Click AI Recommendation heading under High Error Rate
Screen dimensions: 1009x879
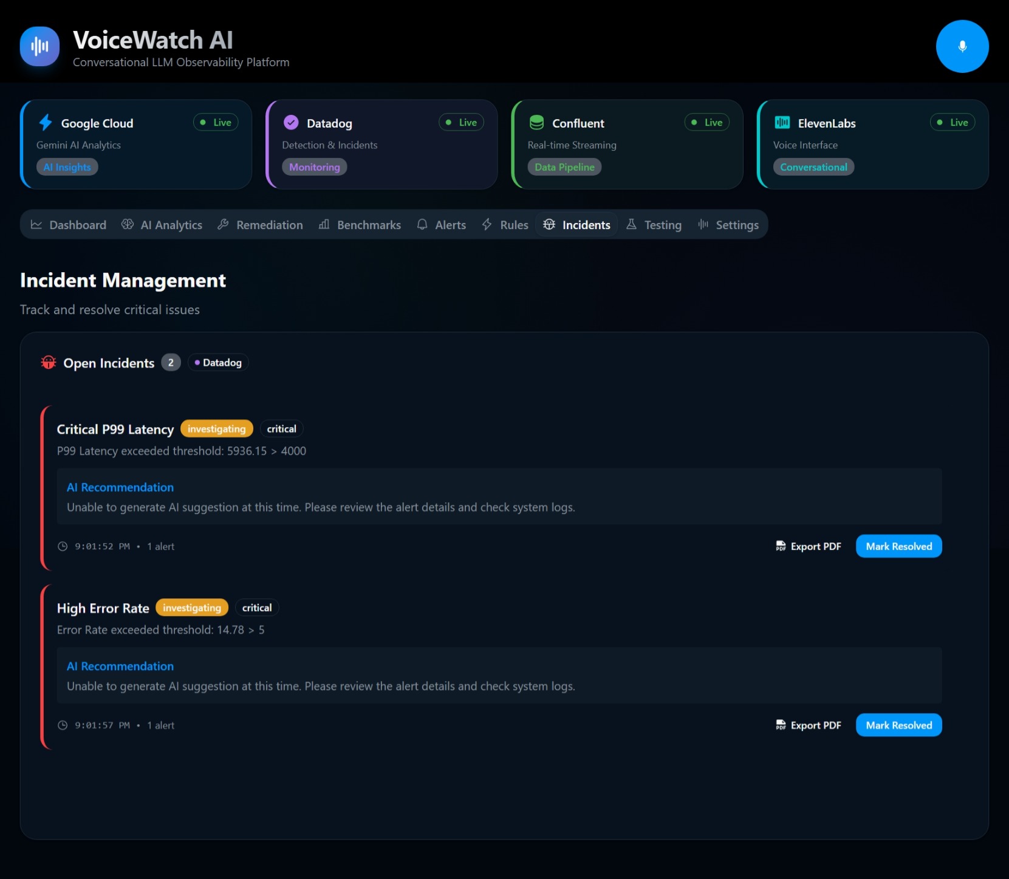point(120,666)
